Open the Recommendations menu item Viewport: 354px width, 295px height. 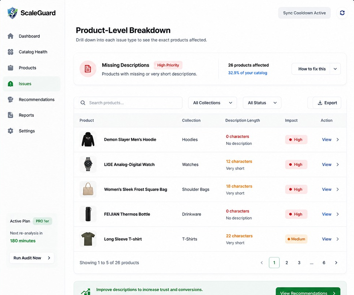(32, 99)
